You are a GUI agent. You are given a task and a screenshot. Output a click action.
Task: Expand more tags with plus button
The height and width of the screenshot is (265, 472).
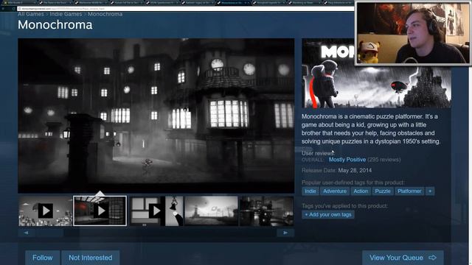pyautogui.click(x=430, y=191)
